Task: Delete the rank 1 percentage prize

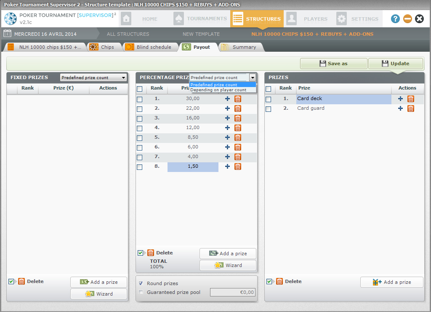Action: point(238,99)
